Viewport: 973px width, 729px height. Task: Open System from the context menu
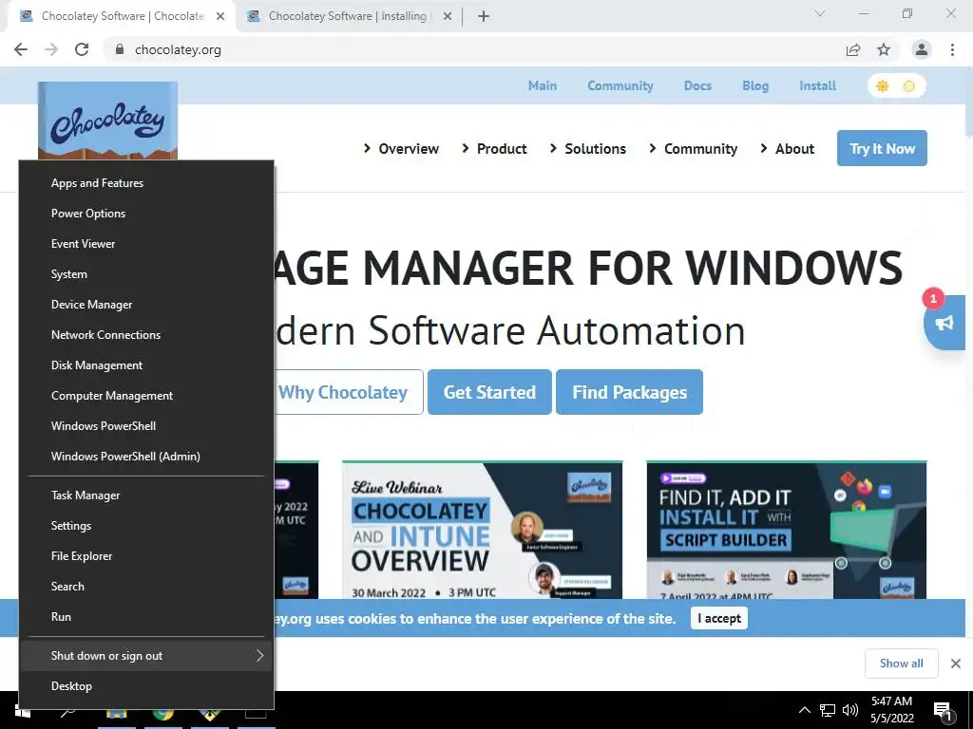[147, 274]
